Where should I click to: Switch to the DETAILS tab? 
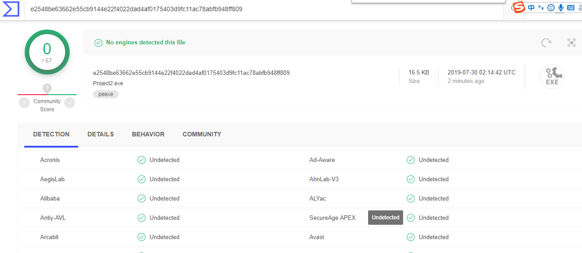tap(101, 134)
